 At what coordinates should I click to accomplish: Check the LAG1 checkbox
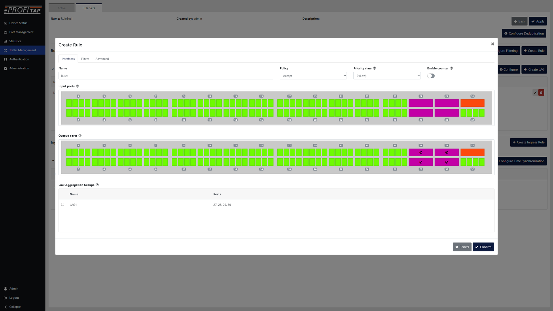[63, 204]
